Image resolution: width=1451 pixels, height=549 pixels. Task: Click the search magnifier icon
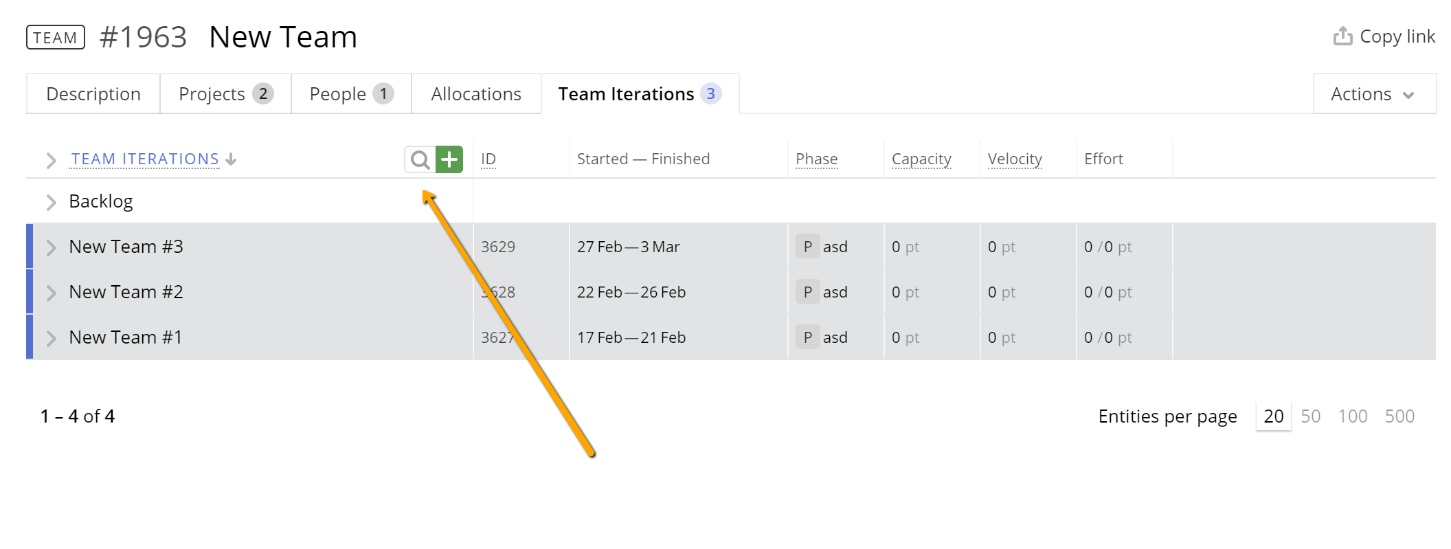[420, 160]
